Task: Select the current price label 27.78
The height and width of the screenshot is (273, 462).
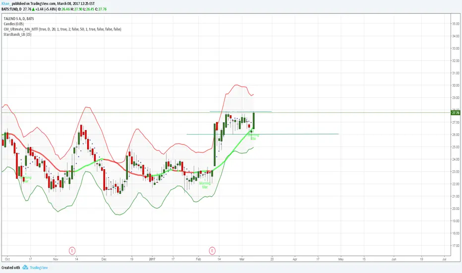Action: coord(456,113)
